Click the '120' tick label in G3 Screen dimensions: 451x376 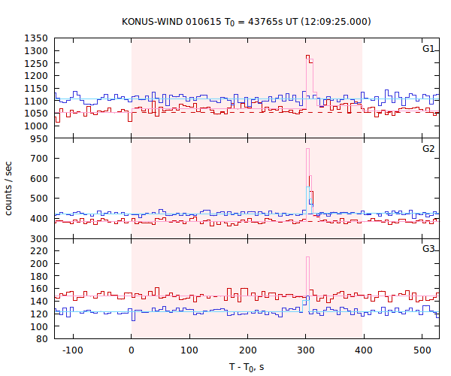39,314
